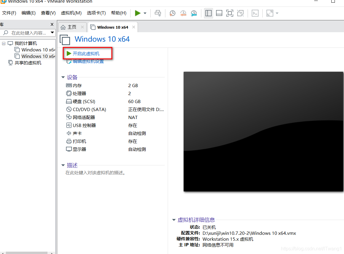
Task: Click the 网络信息不可用 IP address value
Action: (218, 245)
